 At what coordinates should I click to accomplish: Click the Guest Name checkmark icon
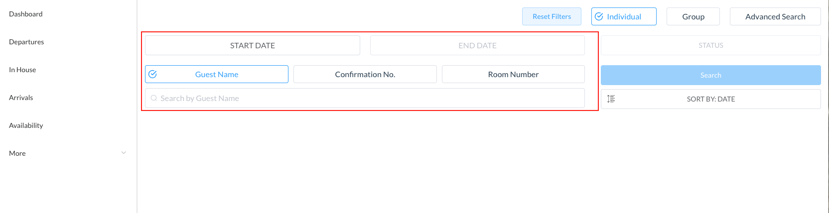pyautogui.click(x=153, y=74)
